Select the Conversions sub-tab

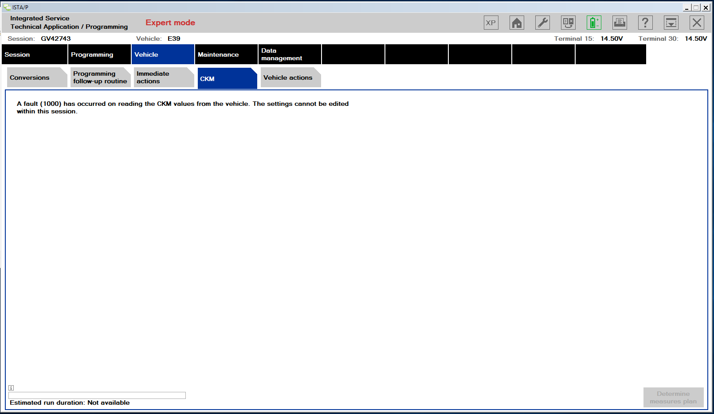(37, 77)
